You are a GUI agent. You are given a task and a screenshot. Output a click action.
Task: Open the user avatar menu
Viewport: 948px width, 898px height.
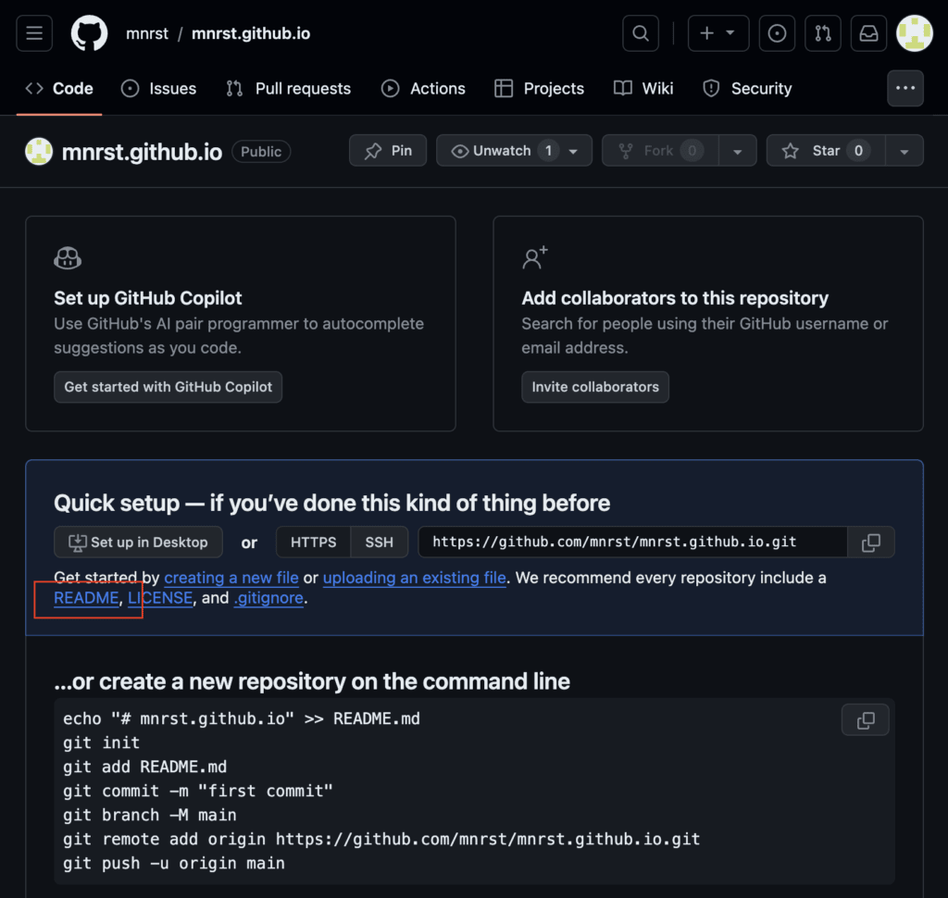pos(914,33)
